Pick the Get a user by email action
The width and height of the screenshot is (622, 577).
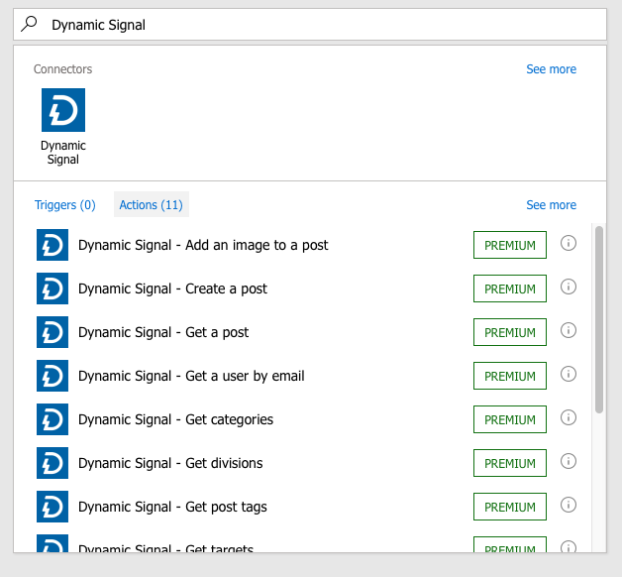pyautogui.click(x=191, y=376)
